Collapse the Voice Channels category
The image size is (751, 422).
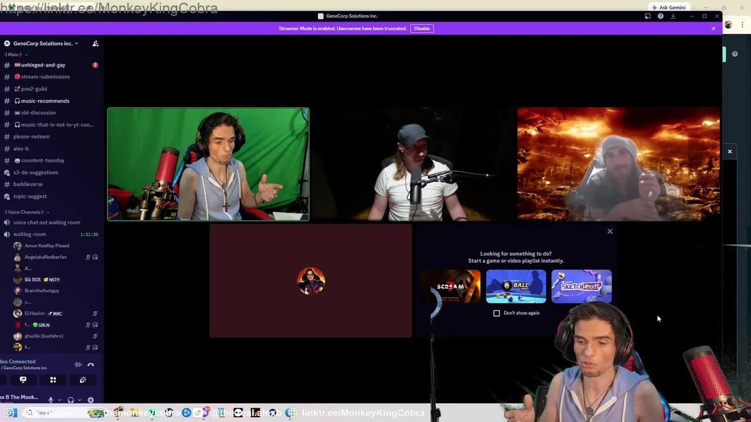point(26,212)
